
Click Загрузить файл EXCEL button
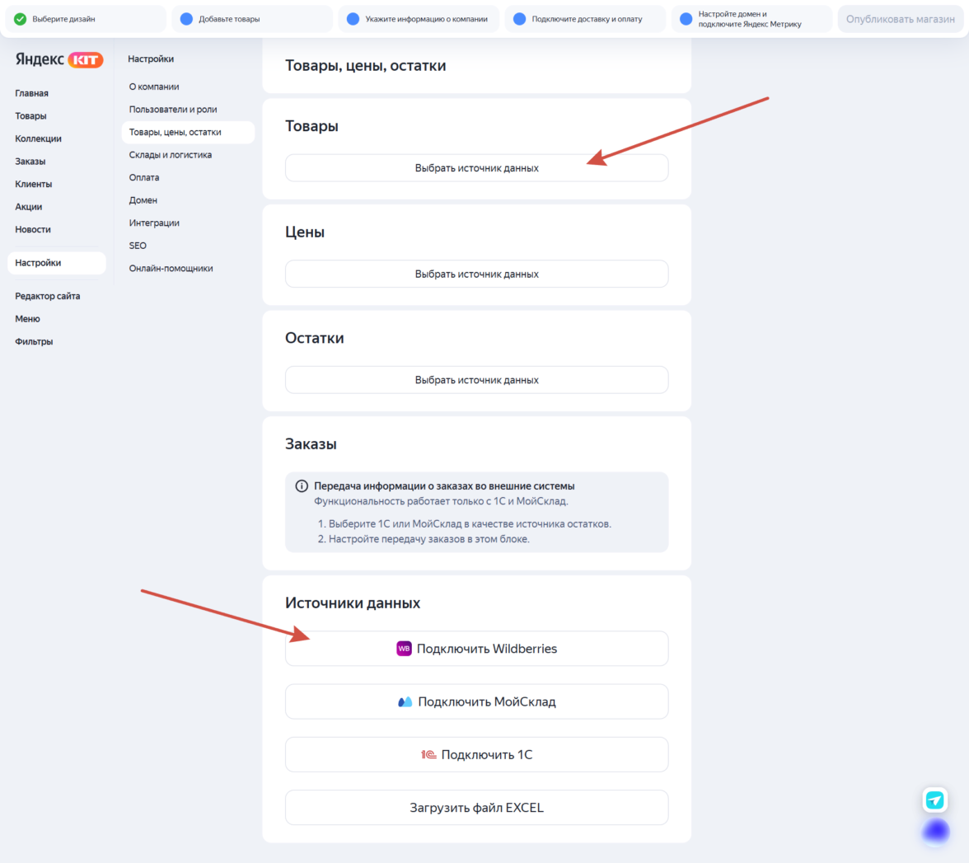point(476,808)
